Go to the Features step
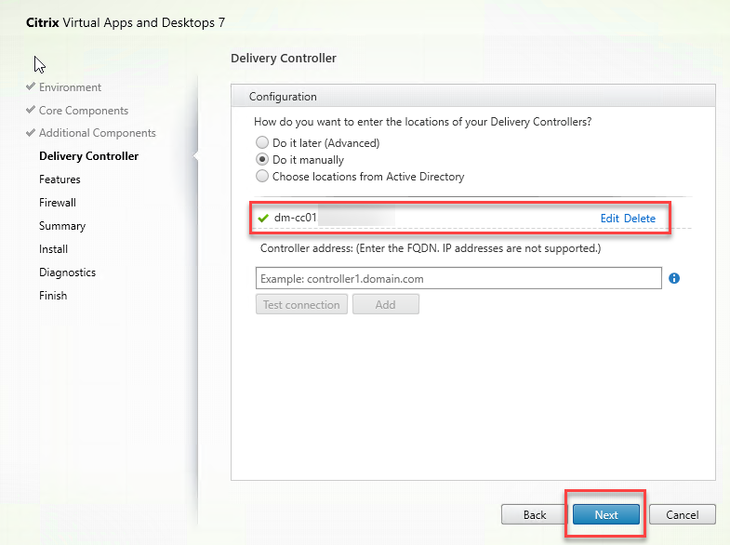730x545 pixels. [60, 179]
